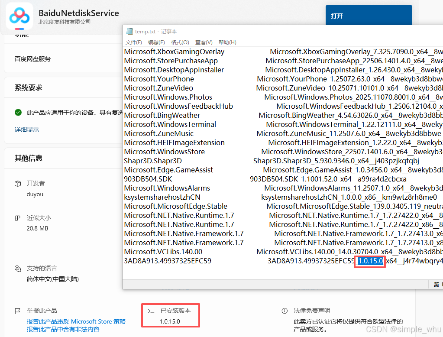The width and height of the screenshot is (443, 337).
Task: Click Microsoft.Edge.GameAssist name in Notepad
Action: point(168,170)
